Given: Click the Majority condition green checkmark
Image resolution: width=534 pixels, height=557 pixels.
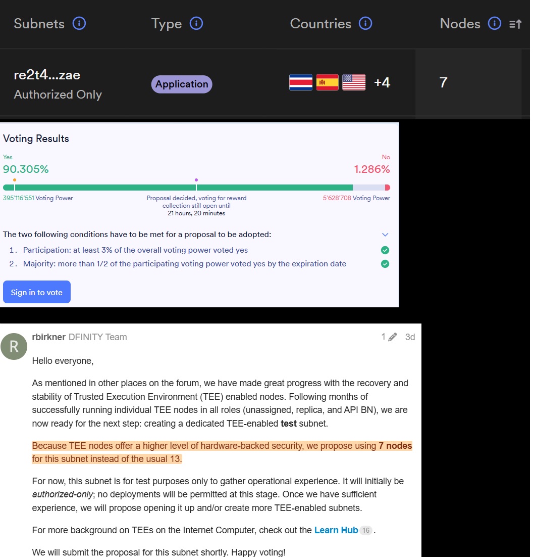Looking at the screenshot, I should point(385,264).
